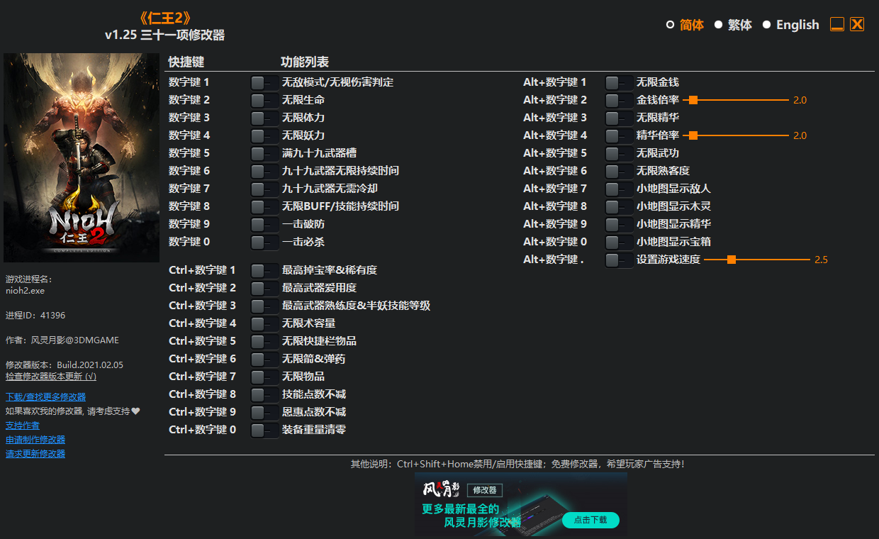Toggle 无限生命 on
The image size is (879, 539).
click(x=264, y=99)
